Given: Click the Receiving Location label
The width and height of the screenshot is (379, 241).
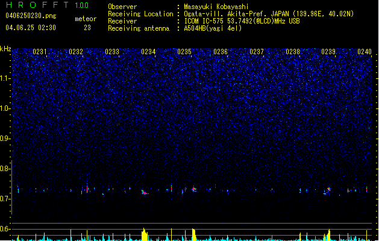Looking at the screenshot, I should (140, 14).
